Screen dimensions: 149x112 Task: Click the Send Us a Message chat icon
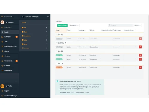coord(2,96)
